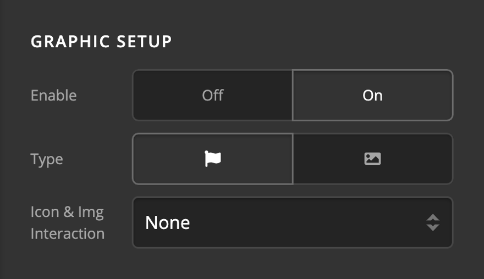Disable graphic with the Off button

click(x=212, y=95)
